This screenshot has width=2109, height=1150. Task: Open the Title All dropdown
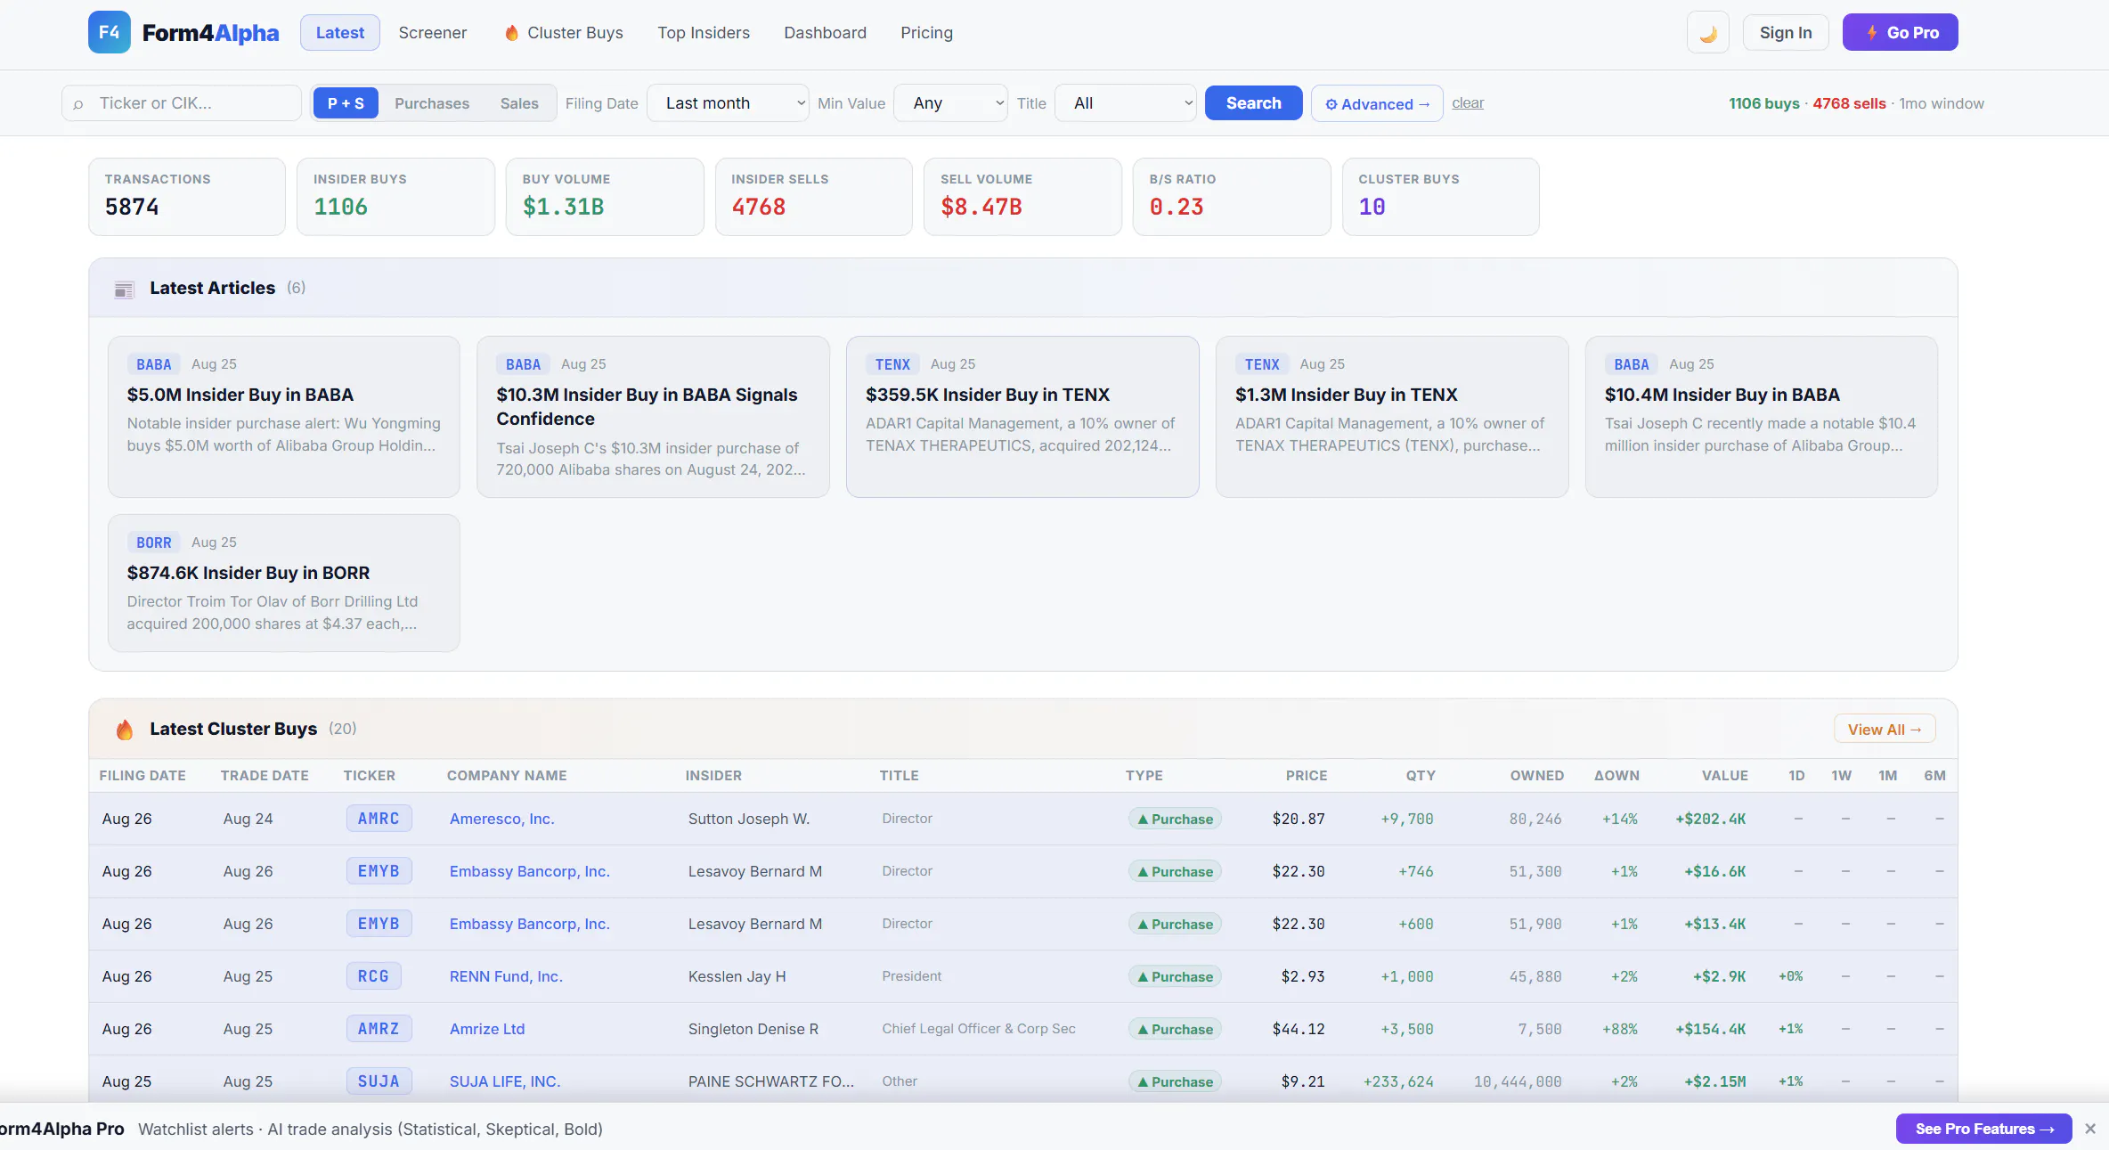[x=1126, y=103]
